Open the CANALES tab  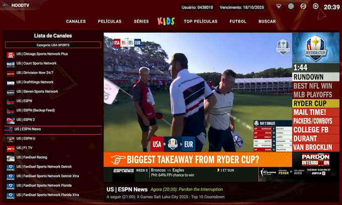pyautogui.click(x=76, y=21)
